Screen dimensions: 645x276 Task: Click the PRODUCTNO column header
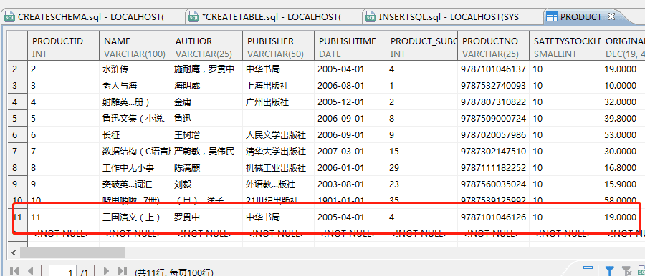click(493, 46)
